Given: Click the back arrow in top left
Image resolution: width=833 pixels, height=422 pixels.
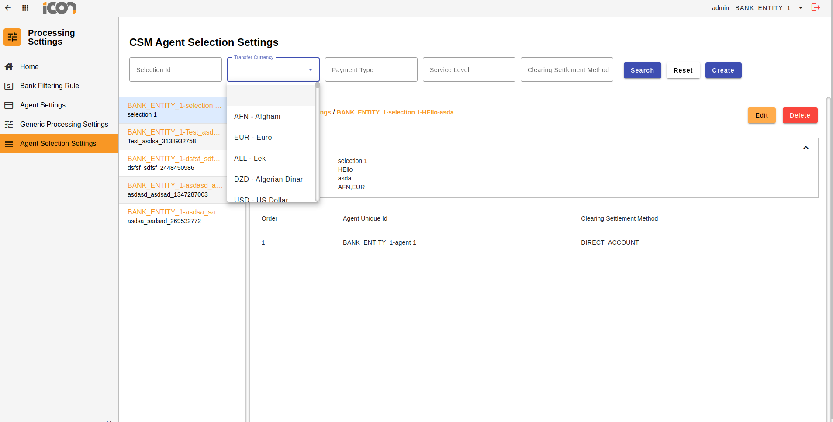Looking at the screenshot, I should tap(8, 7).
